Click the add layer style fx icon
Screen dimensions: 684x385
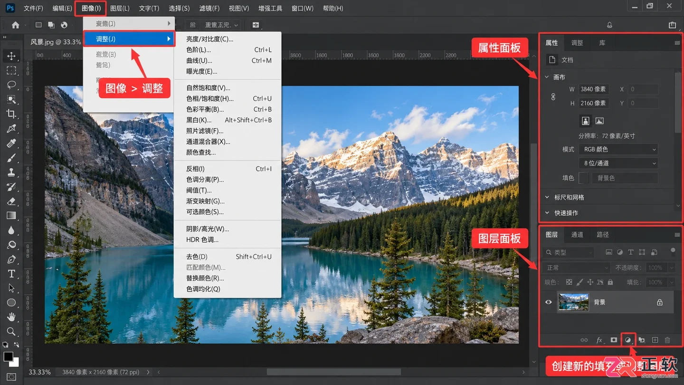(599, 340)
